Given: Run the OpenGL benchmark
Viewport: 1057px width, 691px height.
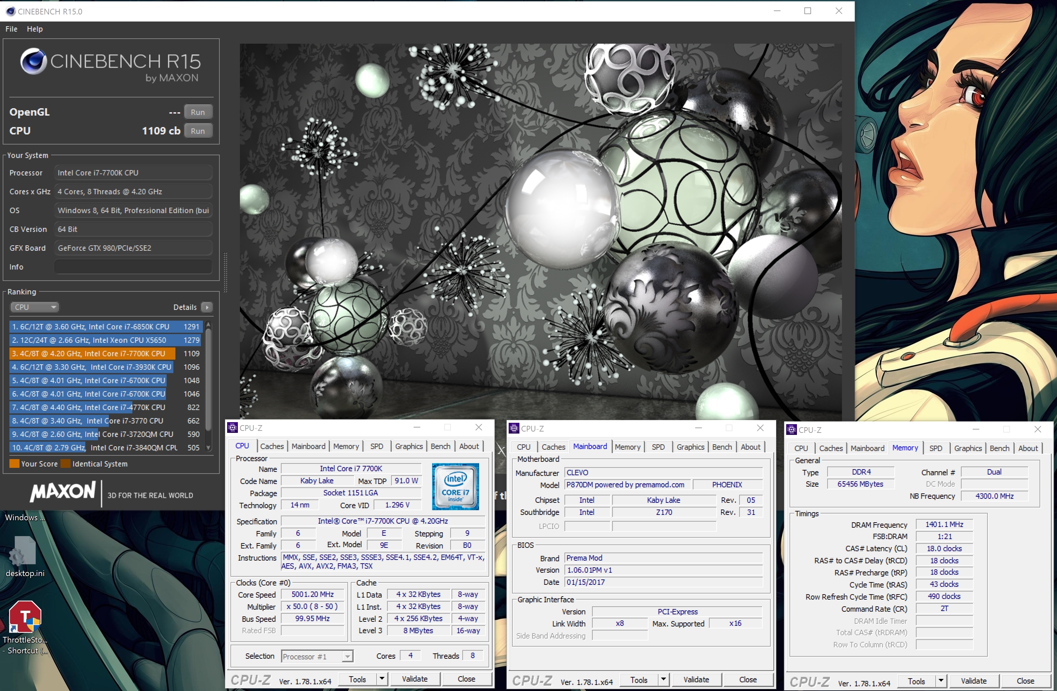Looking at the screenshot, I should [x=198, y=112].
